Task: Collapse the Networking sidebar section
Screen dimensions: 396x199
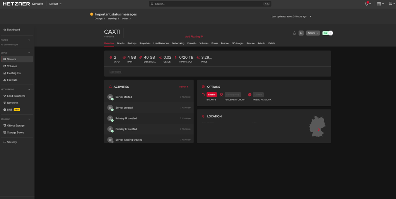Action: 29,90
